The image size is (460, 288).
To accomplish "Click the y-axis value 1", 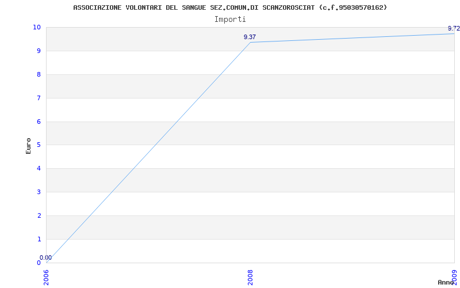I will click(39, 239).
